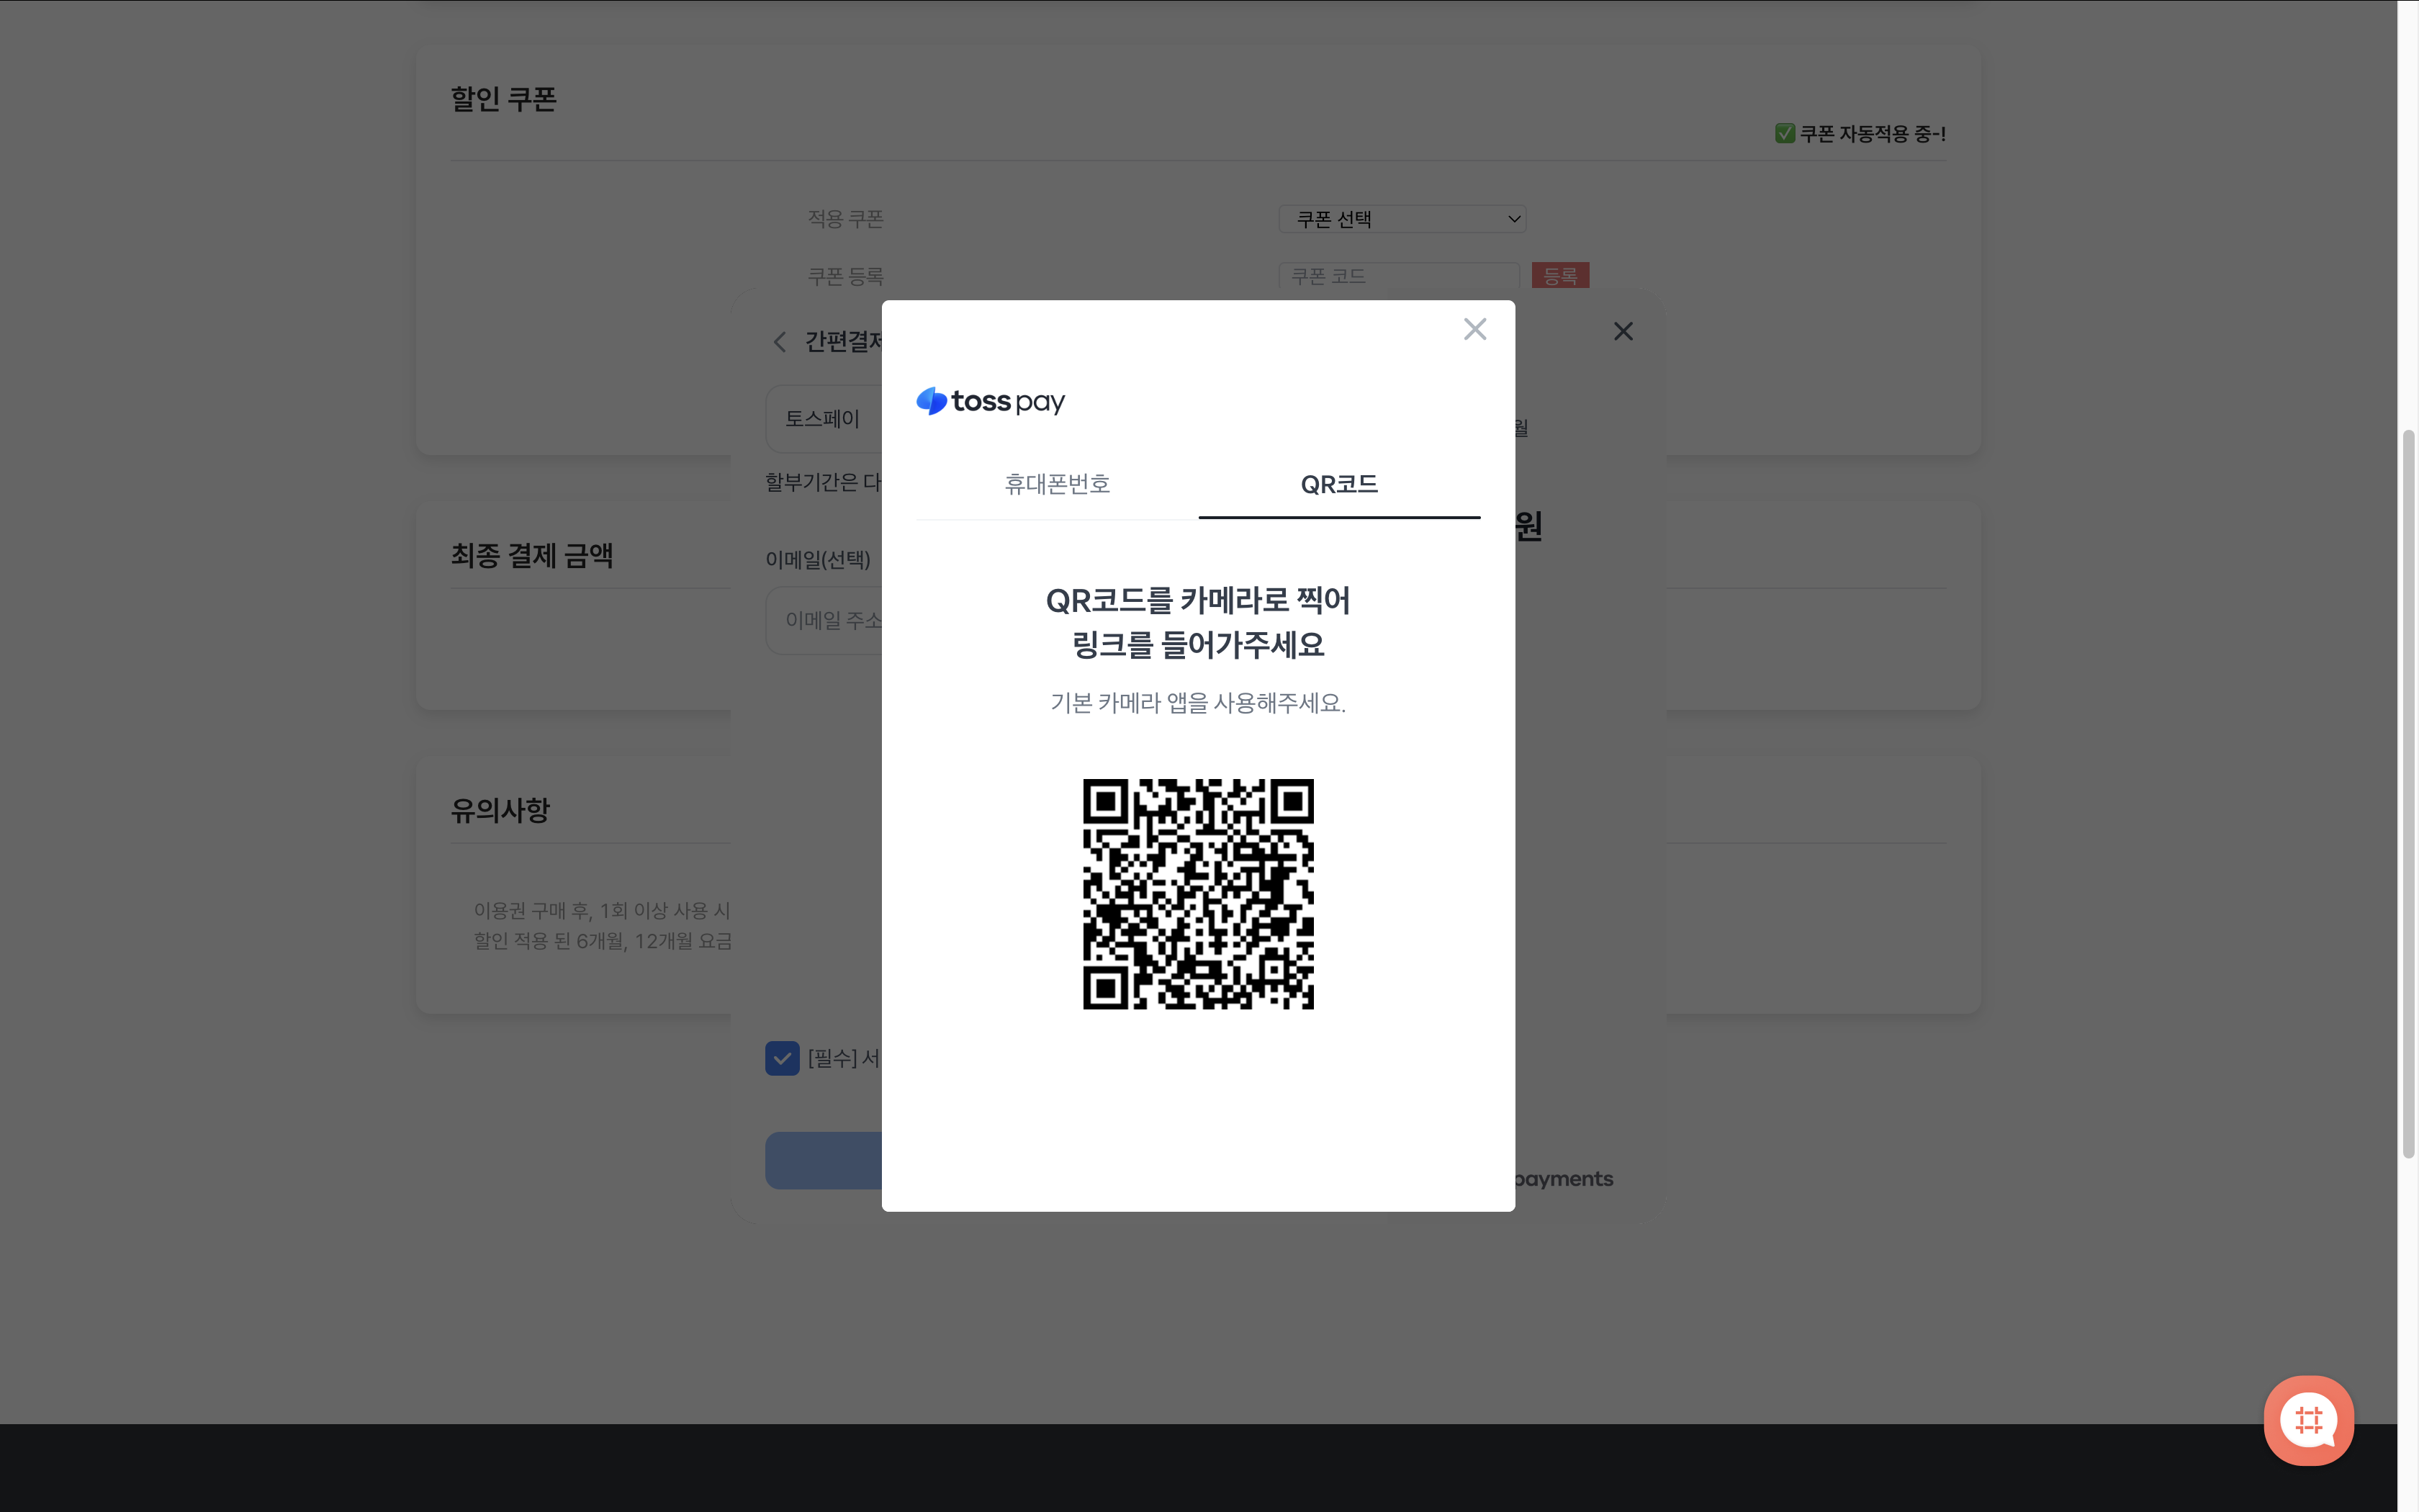Click the 유의사항 heading
2419x1512 pixels.
(x=500, y=810)
